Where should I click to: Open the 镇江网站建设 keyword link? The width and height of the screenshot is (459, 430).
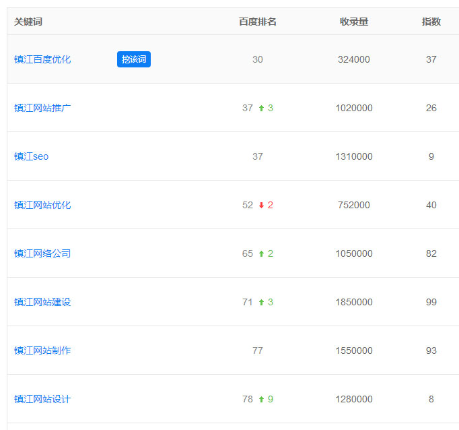pos(42,302)
